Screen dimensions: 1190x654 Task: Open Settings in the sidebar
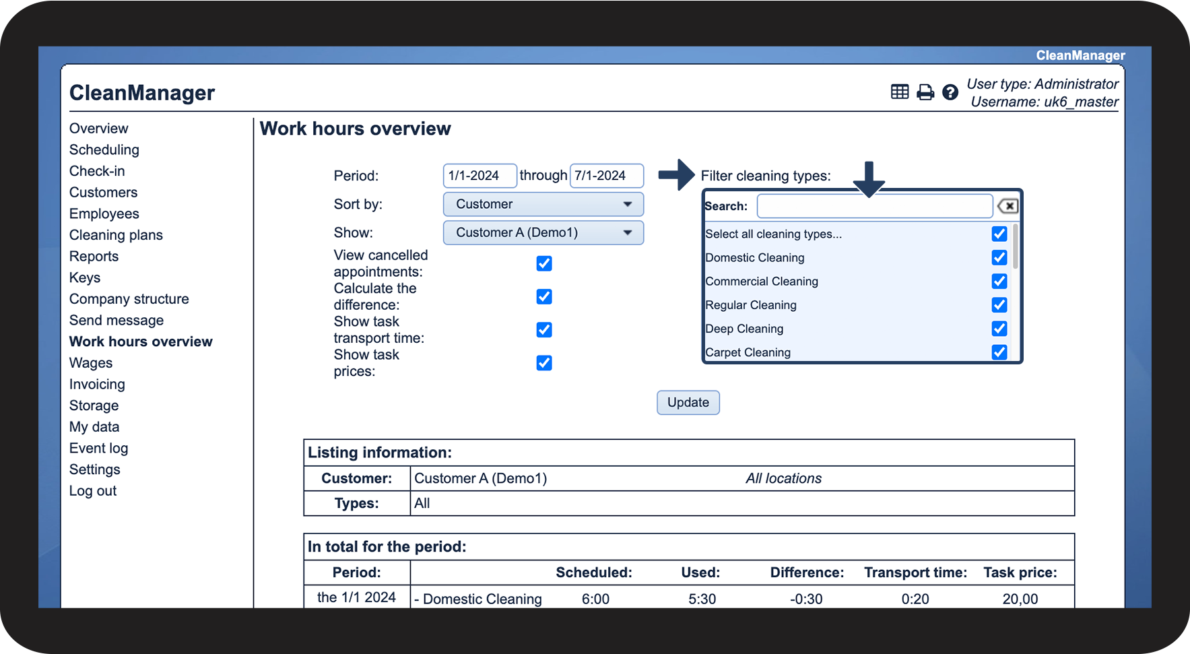tap(95, 469)
